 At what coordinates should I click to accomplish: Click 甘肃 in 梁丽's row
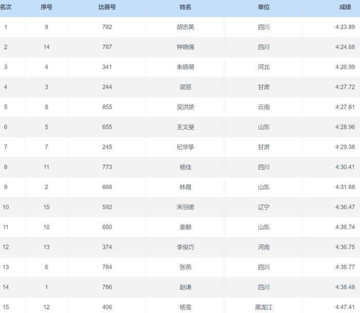tap(263, 87)
